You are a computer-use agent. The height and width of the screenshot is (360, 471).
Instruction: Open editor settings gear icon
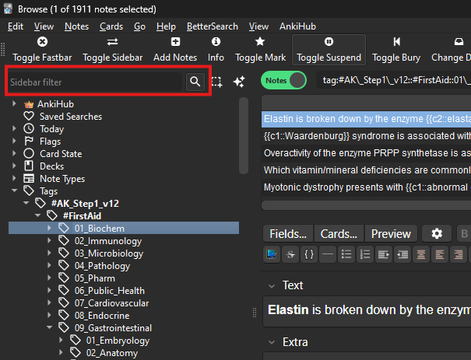point(437,234)
